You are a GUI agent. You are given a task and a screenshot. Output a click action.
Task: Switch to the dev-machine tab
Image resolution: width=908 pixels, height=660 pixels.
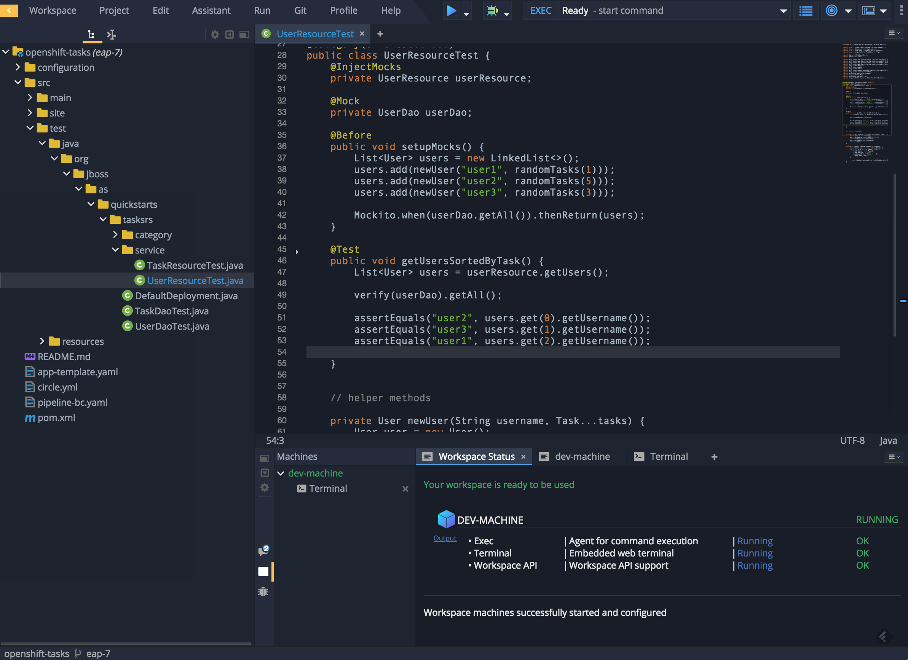[582, 456]
